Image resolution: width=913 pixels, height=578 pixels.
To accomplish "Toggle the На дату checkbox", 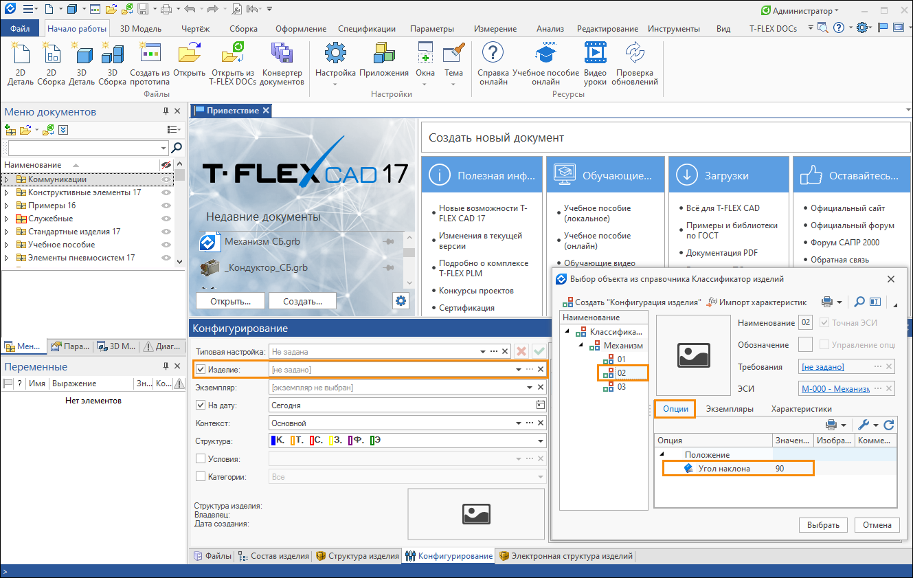I will click(201, 405).
